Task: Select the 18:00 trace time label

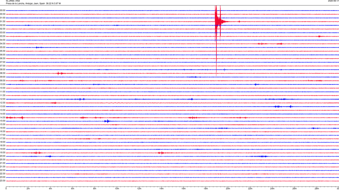Action: click(2, 142)
